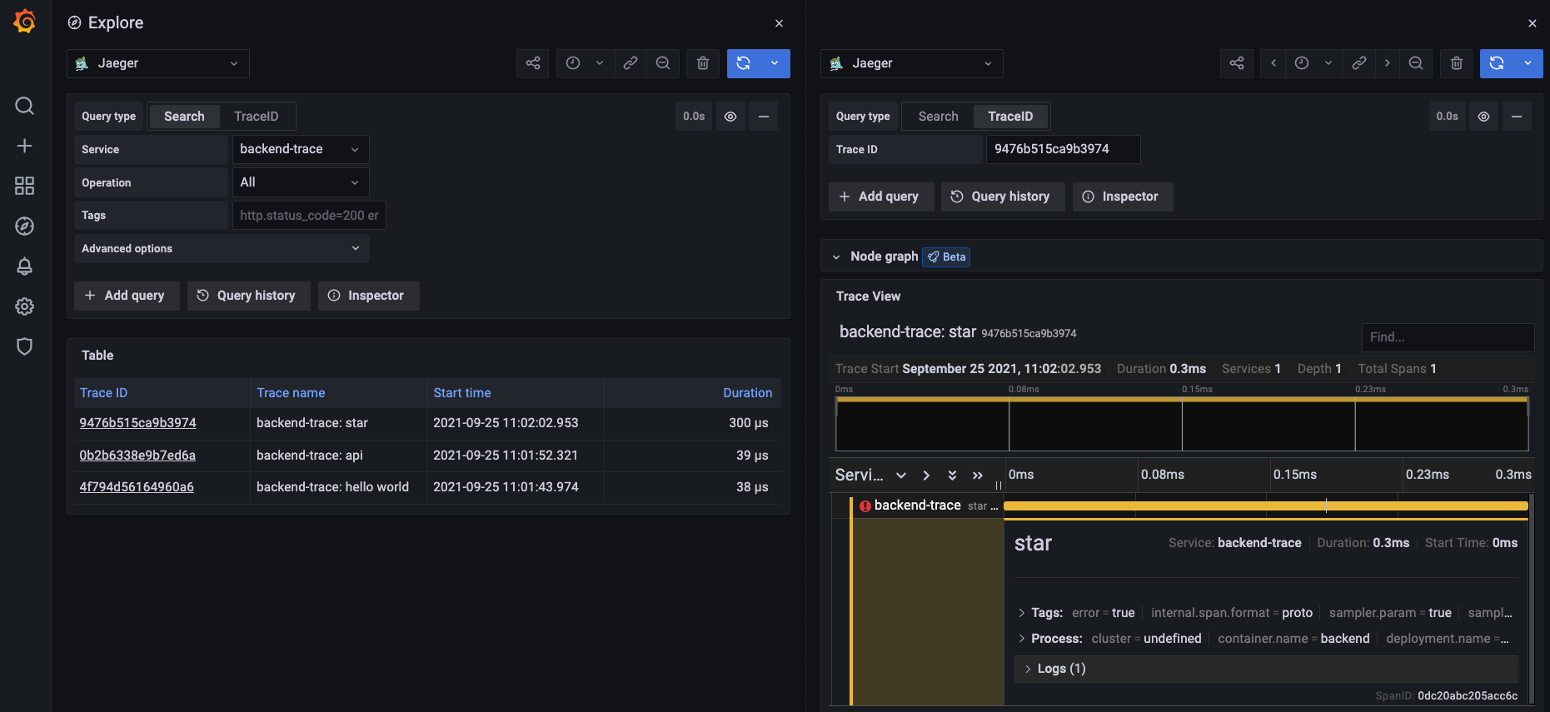
Task: Open Service dropdown showing backend-trace
Action: 301,149
